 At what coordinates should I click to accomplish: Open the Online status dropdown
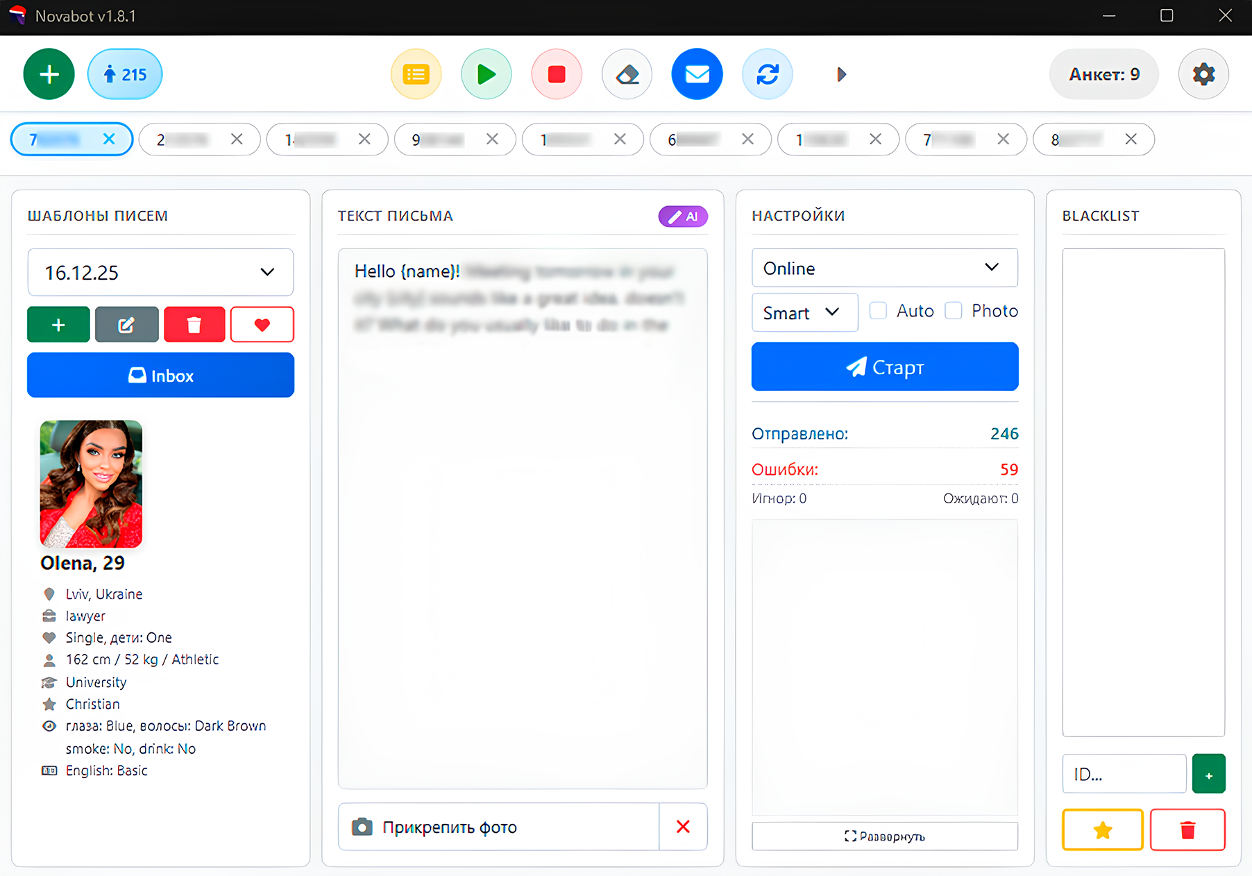coord(884,268)
